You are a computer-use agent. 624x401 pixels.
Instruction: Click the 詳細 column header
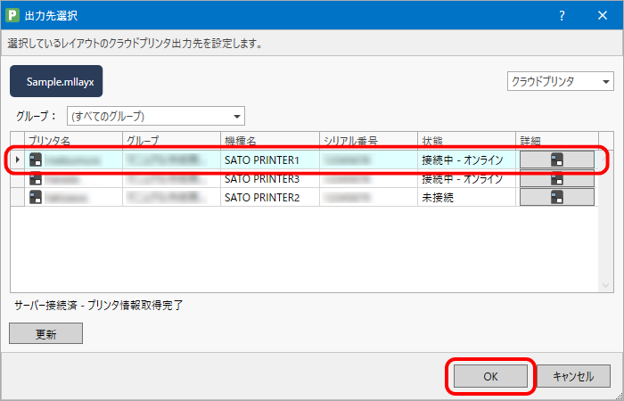[557, 141]
